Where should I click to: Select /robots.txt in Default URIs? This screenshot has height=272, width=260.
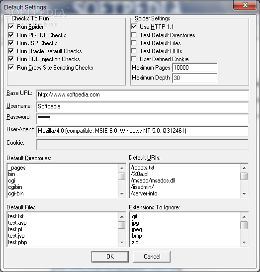pos(142,168)
